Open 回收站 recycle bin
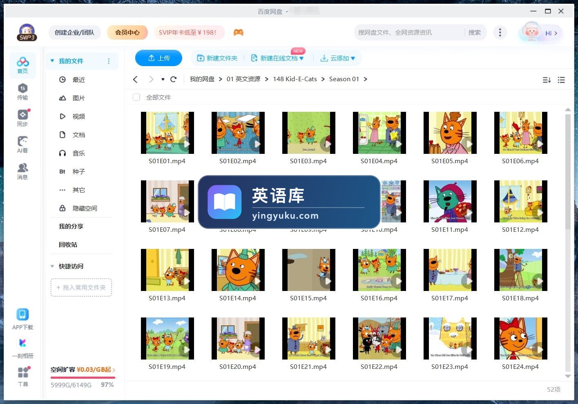The width and height of the screenshot is (578, 404). pyautogui.click(x=68, y=244)
